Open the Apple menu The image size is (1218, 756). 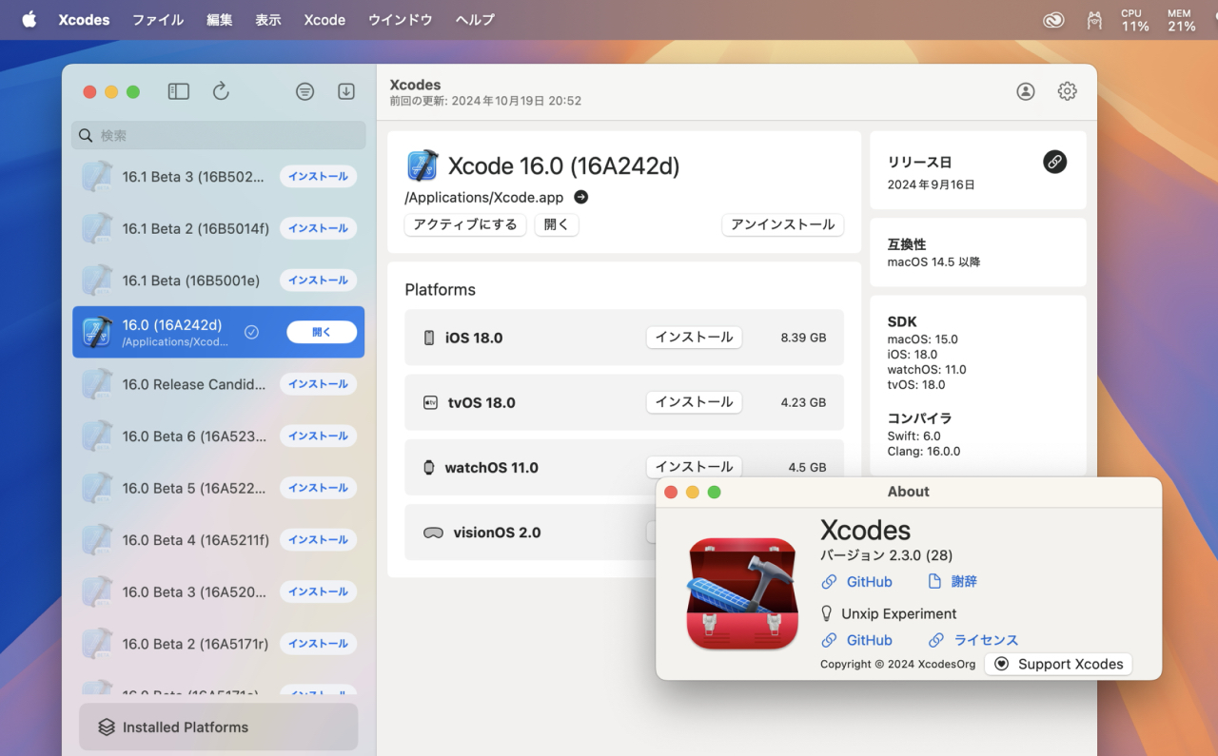(29, 19)
